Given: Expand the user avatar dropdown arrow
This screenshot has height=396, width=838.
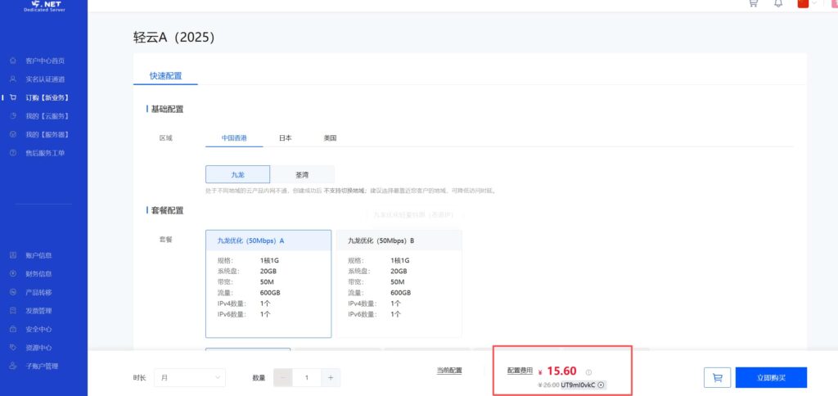Looking at the screenshot, I should click(814, 4).
